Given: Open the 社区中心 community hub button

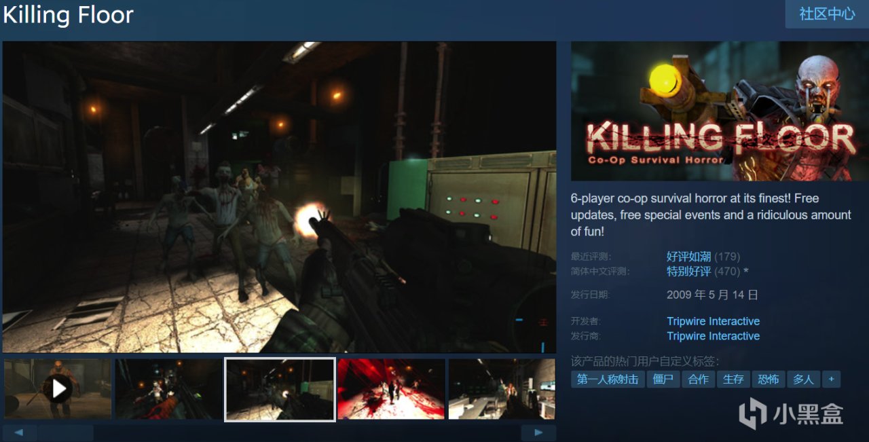Looking at the screenshot, I should [827, 14].
